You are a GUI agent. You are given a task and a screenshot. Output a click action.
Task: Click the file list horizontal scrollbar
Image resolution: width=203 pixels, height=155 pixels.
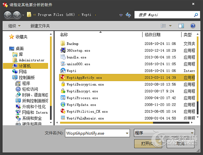pyautogui.click(x=106, y=123)
